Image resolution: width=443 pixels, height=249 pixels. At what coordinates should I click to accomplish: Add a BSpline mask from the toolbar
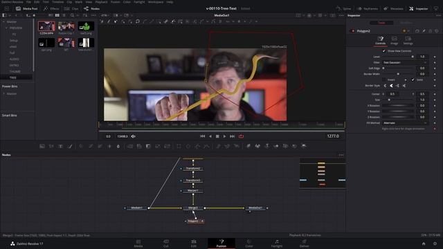click(x=207, y=146)
